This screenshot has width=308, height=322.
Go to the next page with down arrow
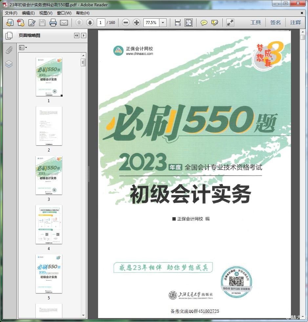(x=90, y=23)
